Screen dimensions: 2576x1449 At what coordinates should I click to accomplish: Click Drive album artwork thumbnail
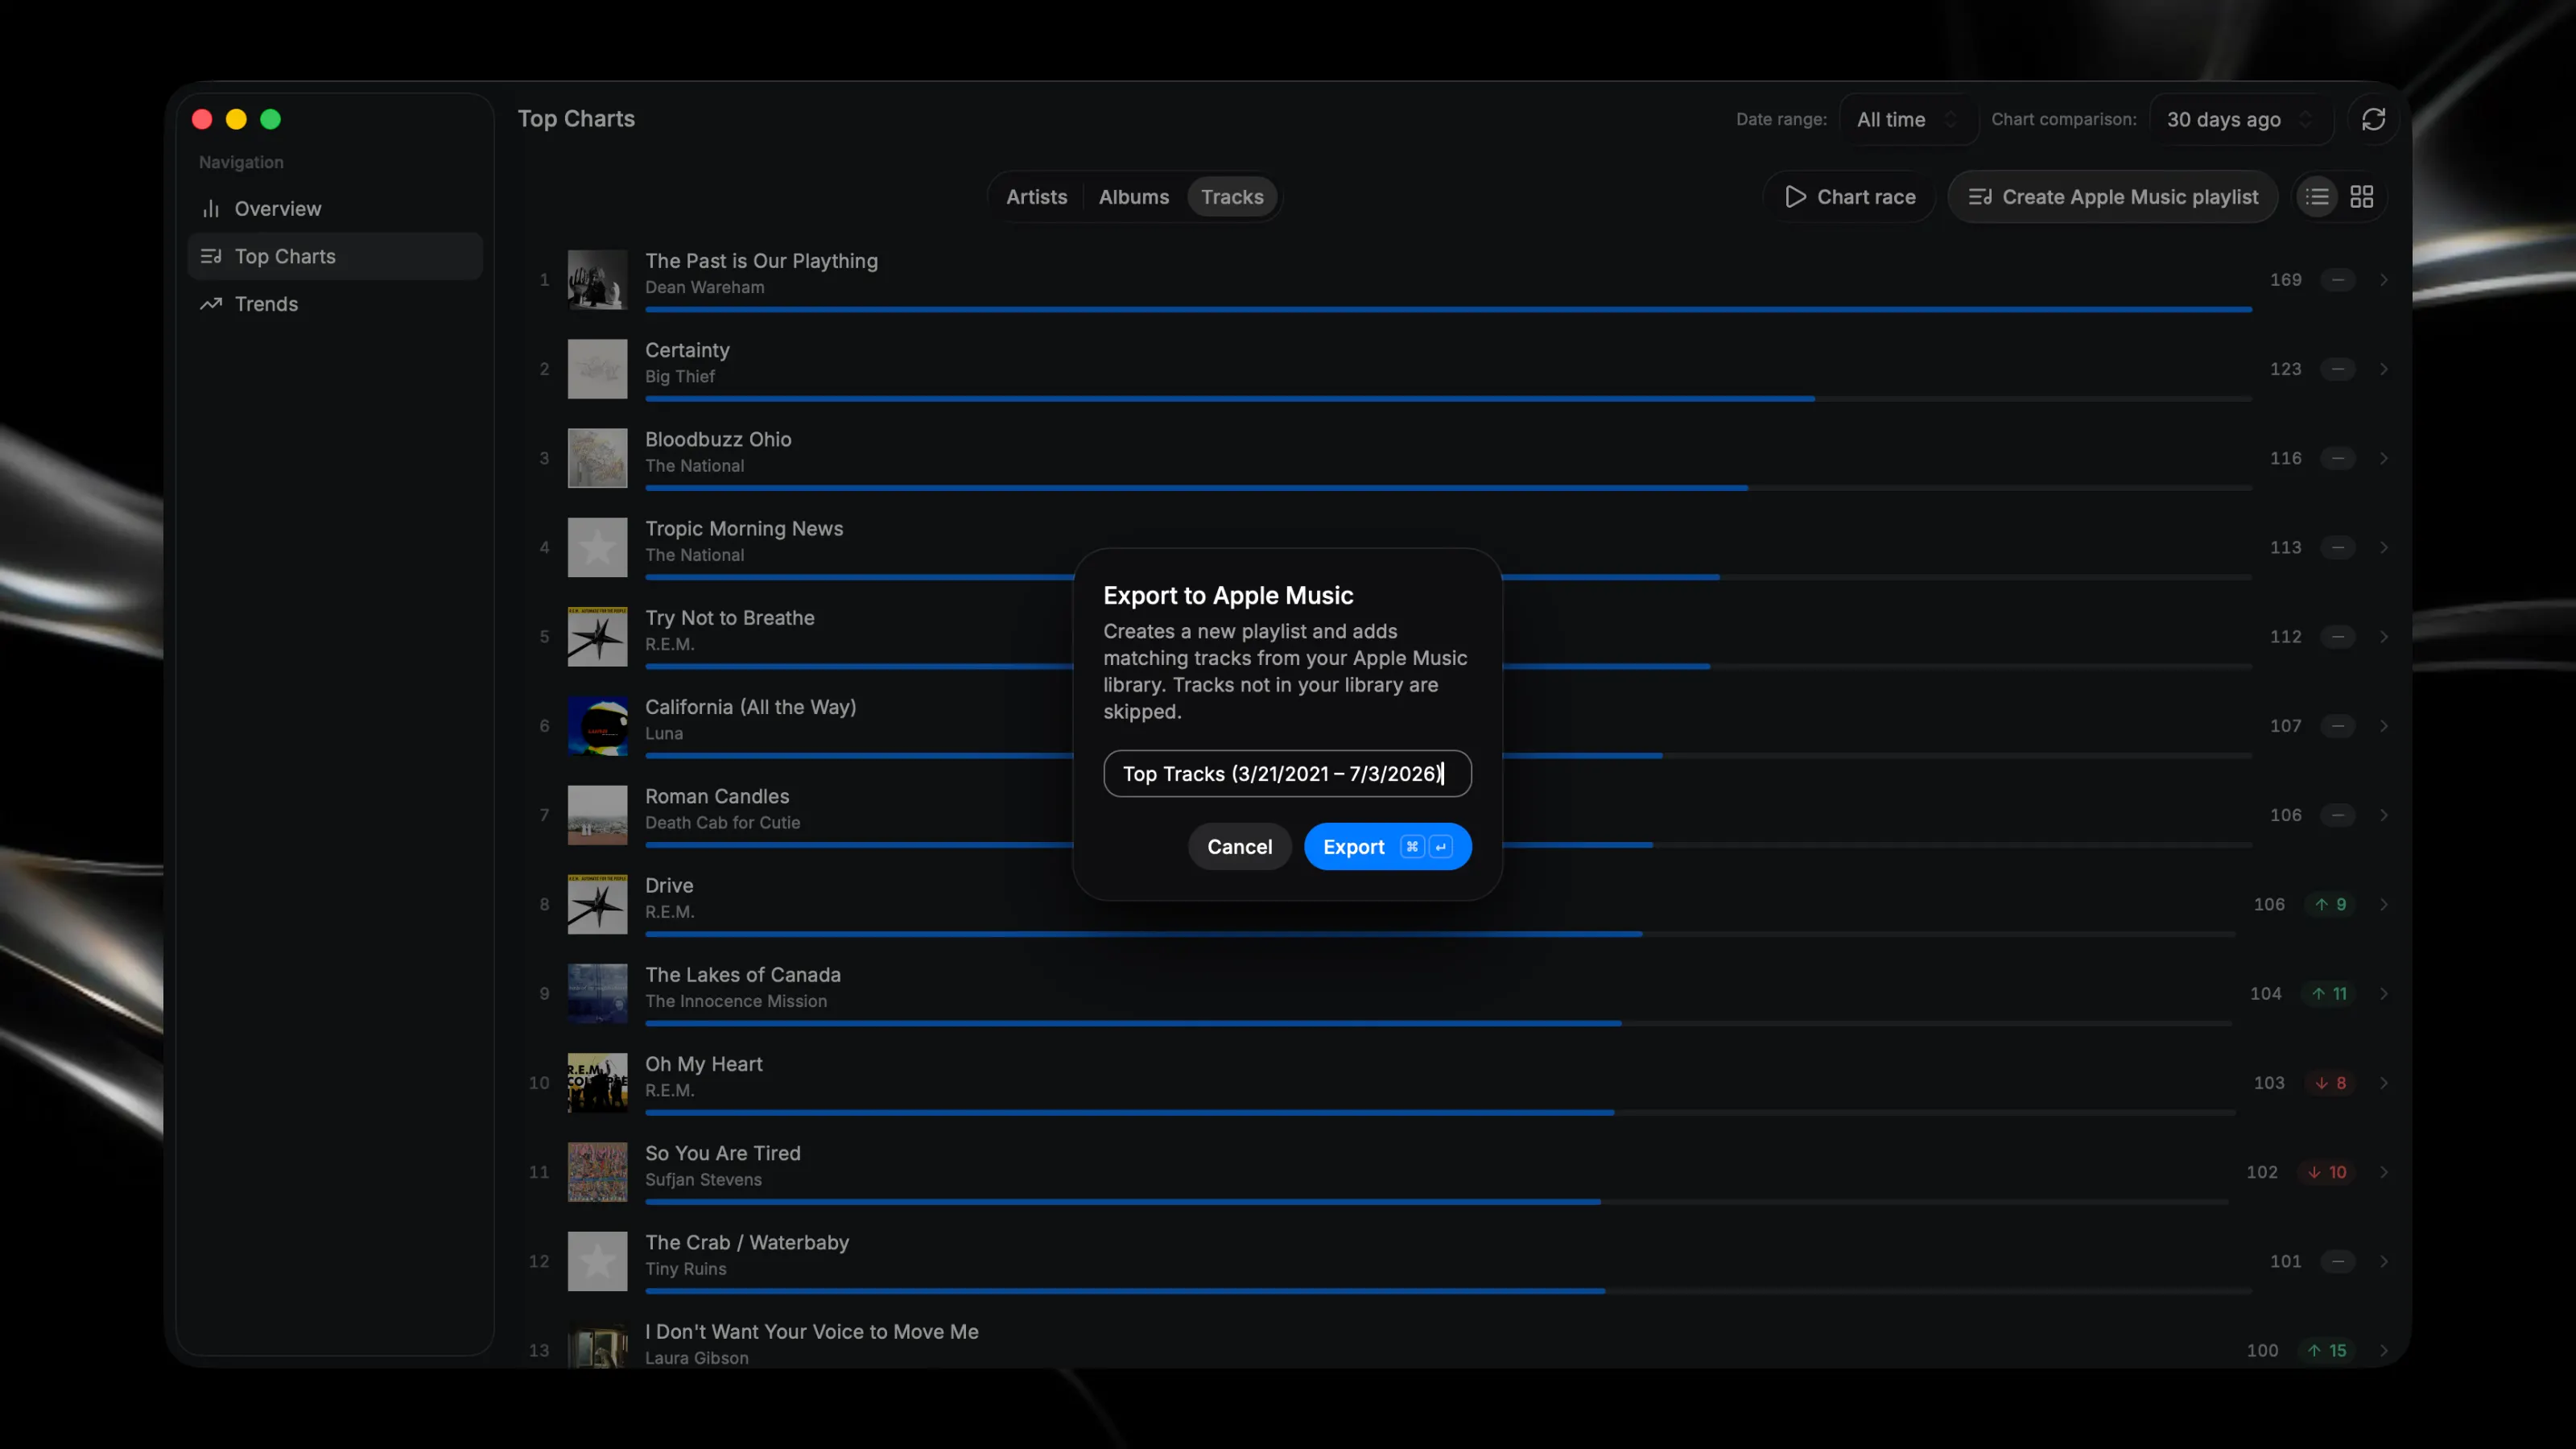point(597,904)
